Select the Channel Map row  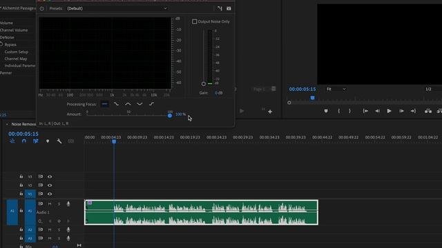pyautogui.click(x=16, y=59)
